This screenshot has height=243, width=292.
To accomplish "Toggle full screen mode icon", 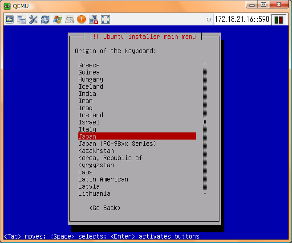I will [105, 19].
